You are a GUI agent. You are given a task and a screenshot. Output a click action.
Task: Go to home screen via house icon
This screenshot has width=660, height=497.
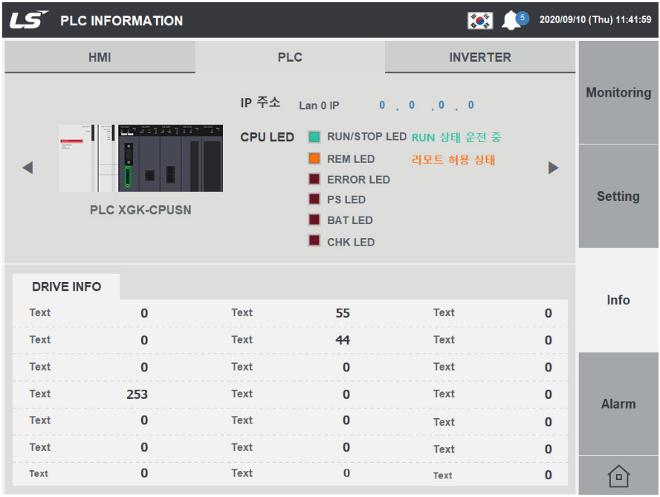click(618, 476)
